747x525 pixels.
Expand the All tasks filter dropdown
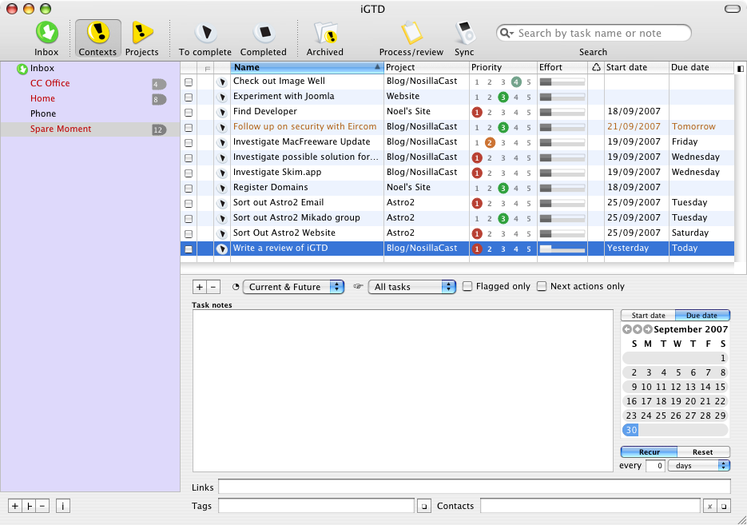pos(411,287)
